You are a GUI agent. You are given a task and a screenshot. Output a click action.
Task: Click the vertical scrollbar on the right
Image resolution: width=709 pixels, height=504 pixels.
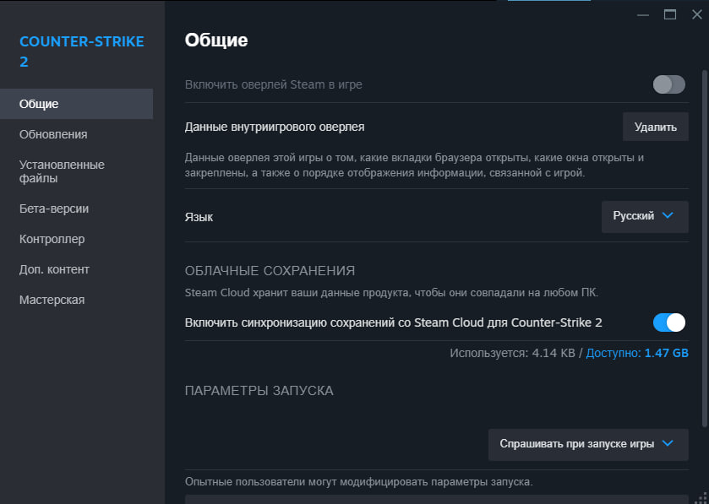pos(703,236)
